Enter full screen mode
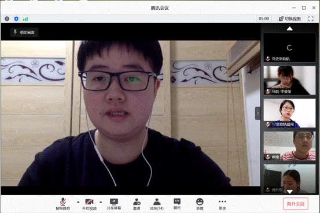This screenshot has width=320, height=213. pos(311,18)
